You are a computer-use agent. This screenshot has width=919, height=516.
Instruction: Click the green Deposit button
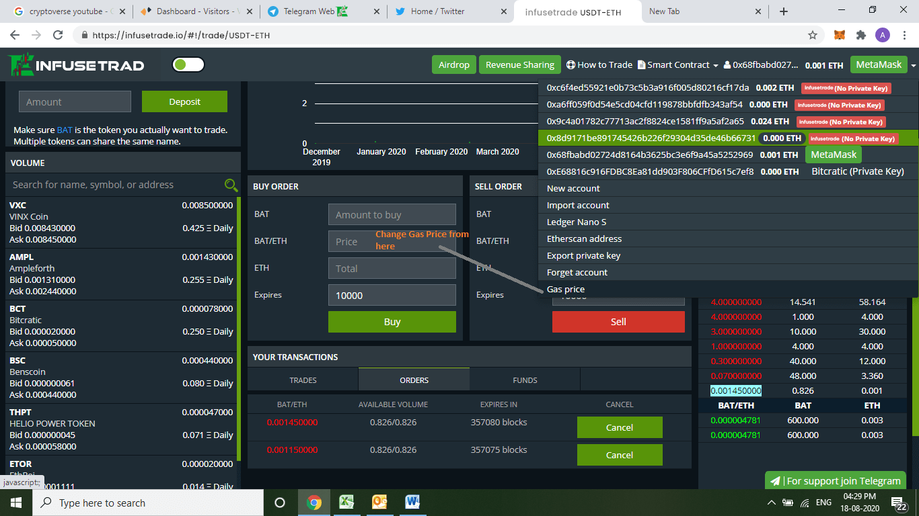tap(184, 101)
